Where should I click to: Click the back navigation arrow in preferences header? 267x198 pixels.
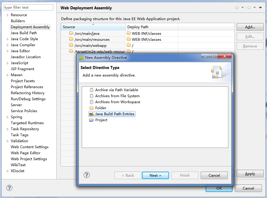tap(237, 7)
